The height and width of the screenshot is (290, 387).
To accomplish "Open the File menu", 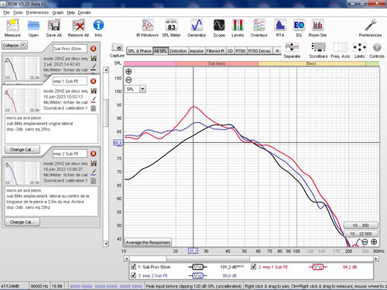I will coord(6,12).
